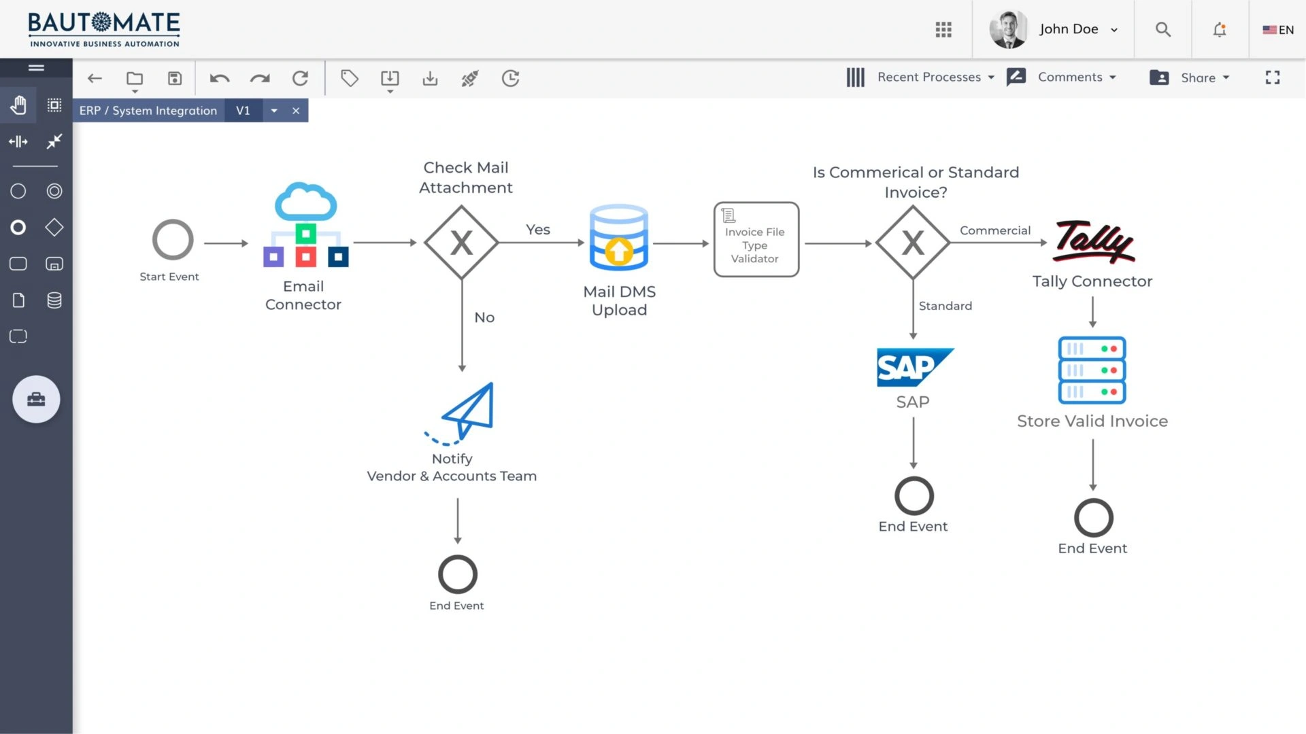This screenshot has width=1306, height=734.
Task: Toggle the hamburger sidebar menu
Action: (36, 67)
